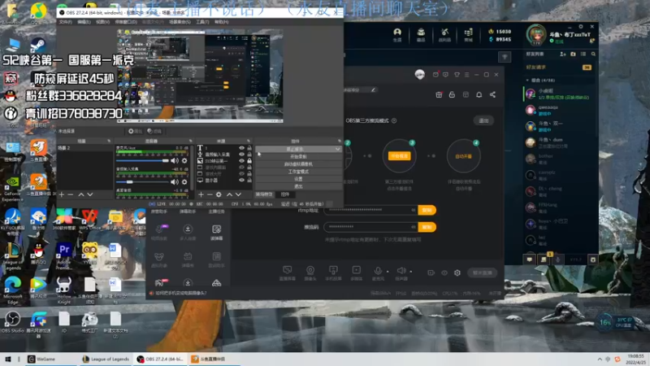Open OBS source filters button

(154, 131)
